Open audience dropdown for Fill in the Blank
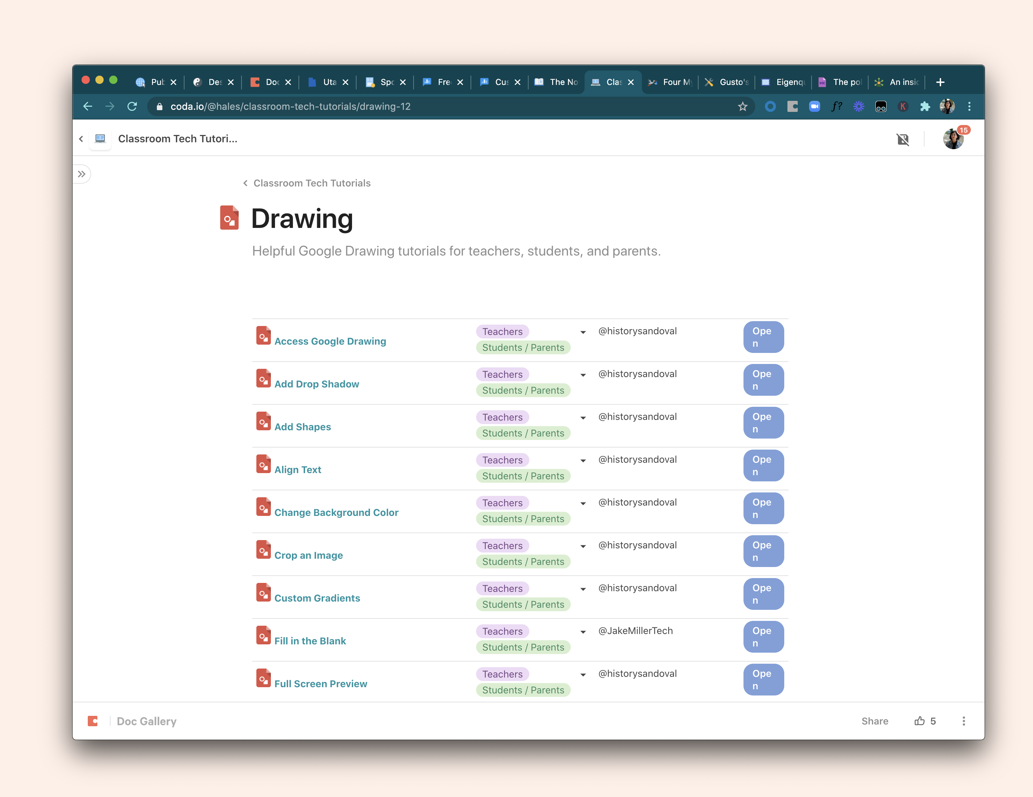This screenshot has height=797, width=1033. point(583,632)
